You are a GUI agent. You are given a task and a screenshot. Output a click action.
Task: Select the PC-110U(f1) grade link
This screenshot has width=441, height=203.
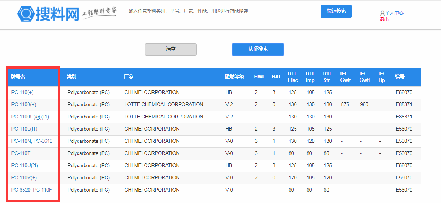[x=24, y=165]
